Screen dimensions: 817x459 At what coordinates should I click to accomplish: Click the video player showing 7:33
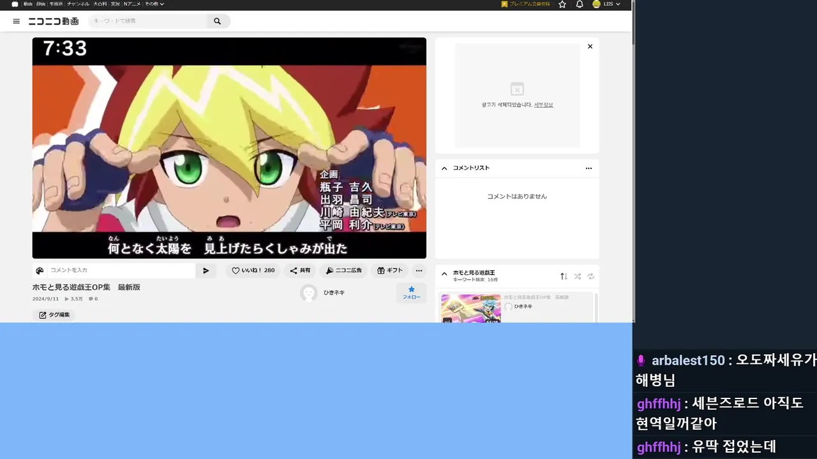(x=229, y=148)
